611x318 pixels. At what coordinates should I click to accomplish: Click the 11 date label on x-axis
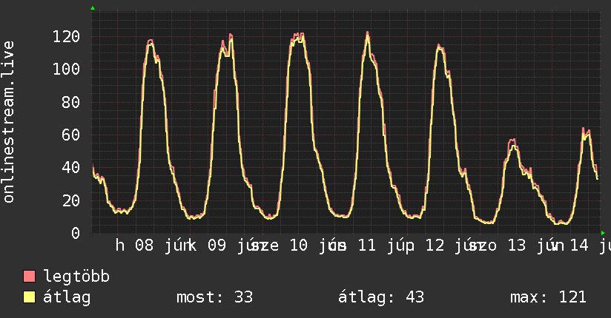pyautogui.click(x=367, y=246)
